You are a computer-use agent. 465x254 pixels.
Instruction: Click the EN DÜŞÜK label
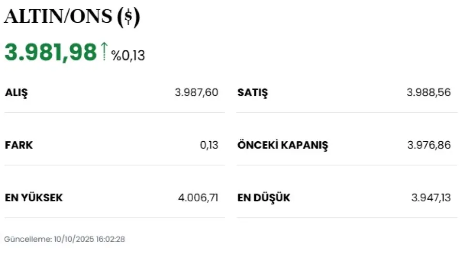coord(264,198)
